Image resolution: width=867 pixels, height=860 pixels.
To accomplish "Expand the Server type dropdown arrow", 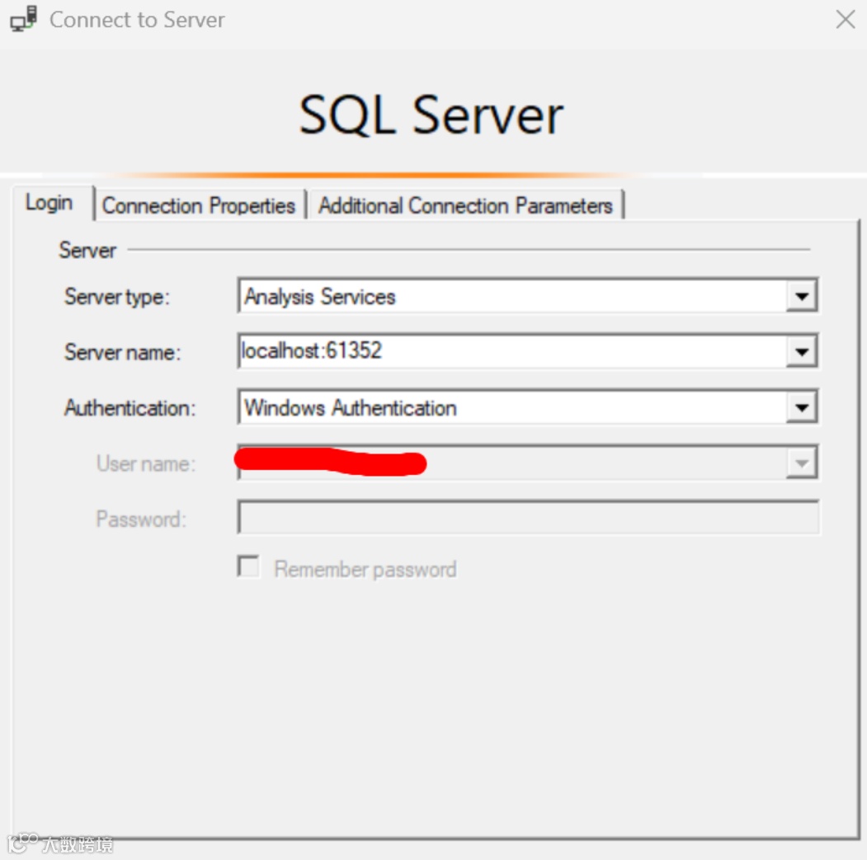I will [802, 296].
